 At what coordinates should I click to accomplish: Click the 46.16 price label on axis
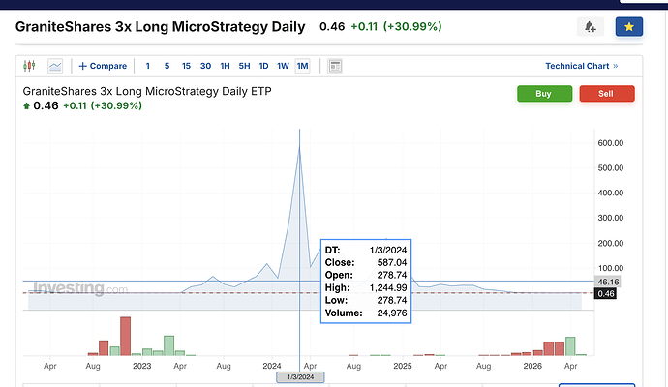[x=608, y=282]
